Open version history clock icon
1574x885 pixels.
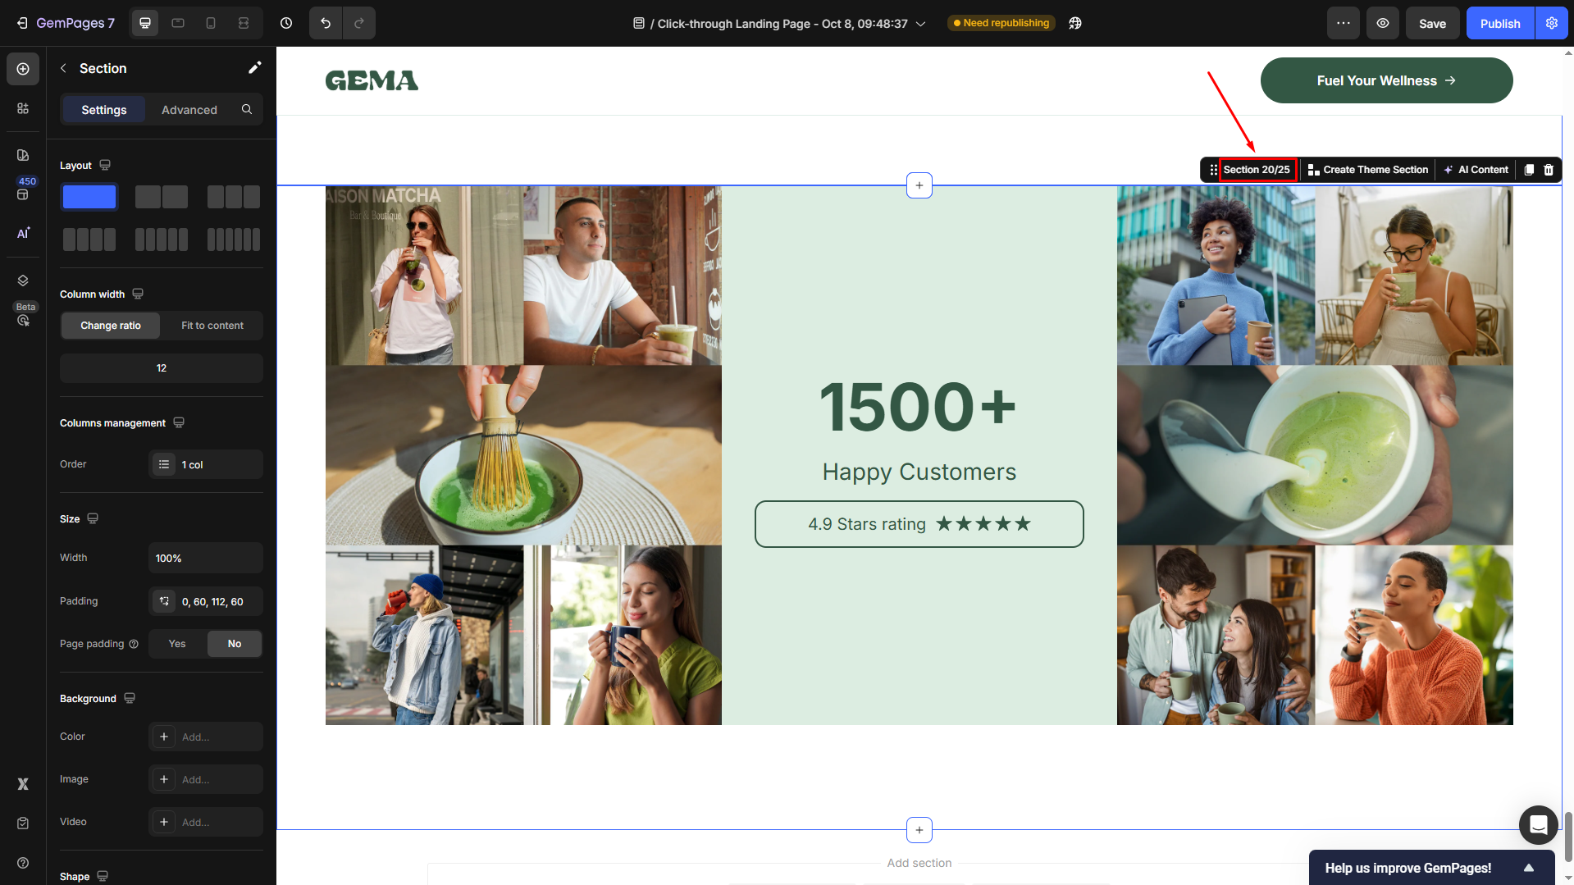click(x=286, y=23)
